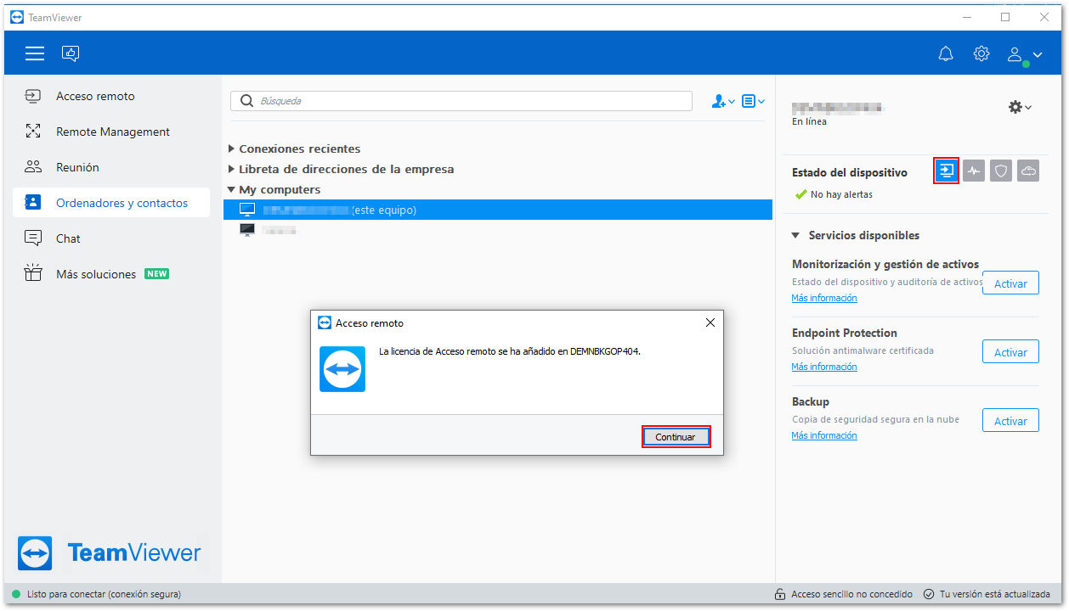Collapse the My computers group
1069x611 pixels.
point(274,189)
